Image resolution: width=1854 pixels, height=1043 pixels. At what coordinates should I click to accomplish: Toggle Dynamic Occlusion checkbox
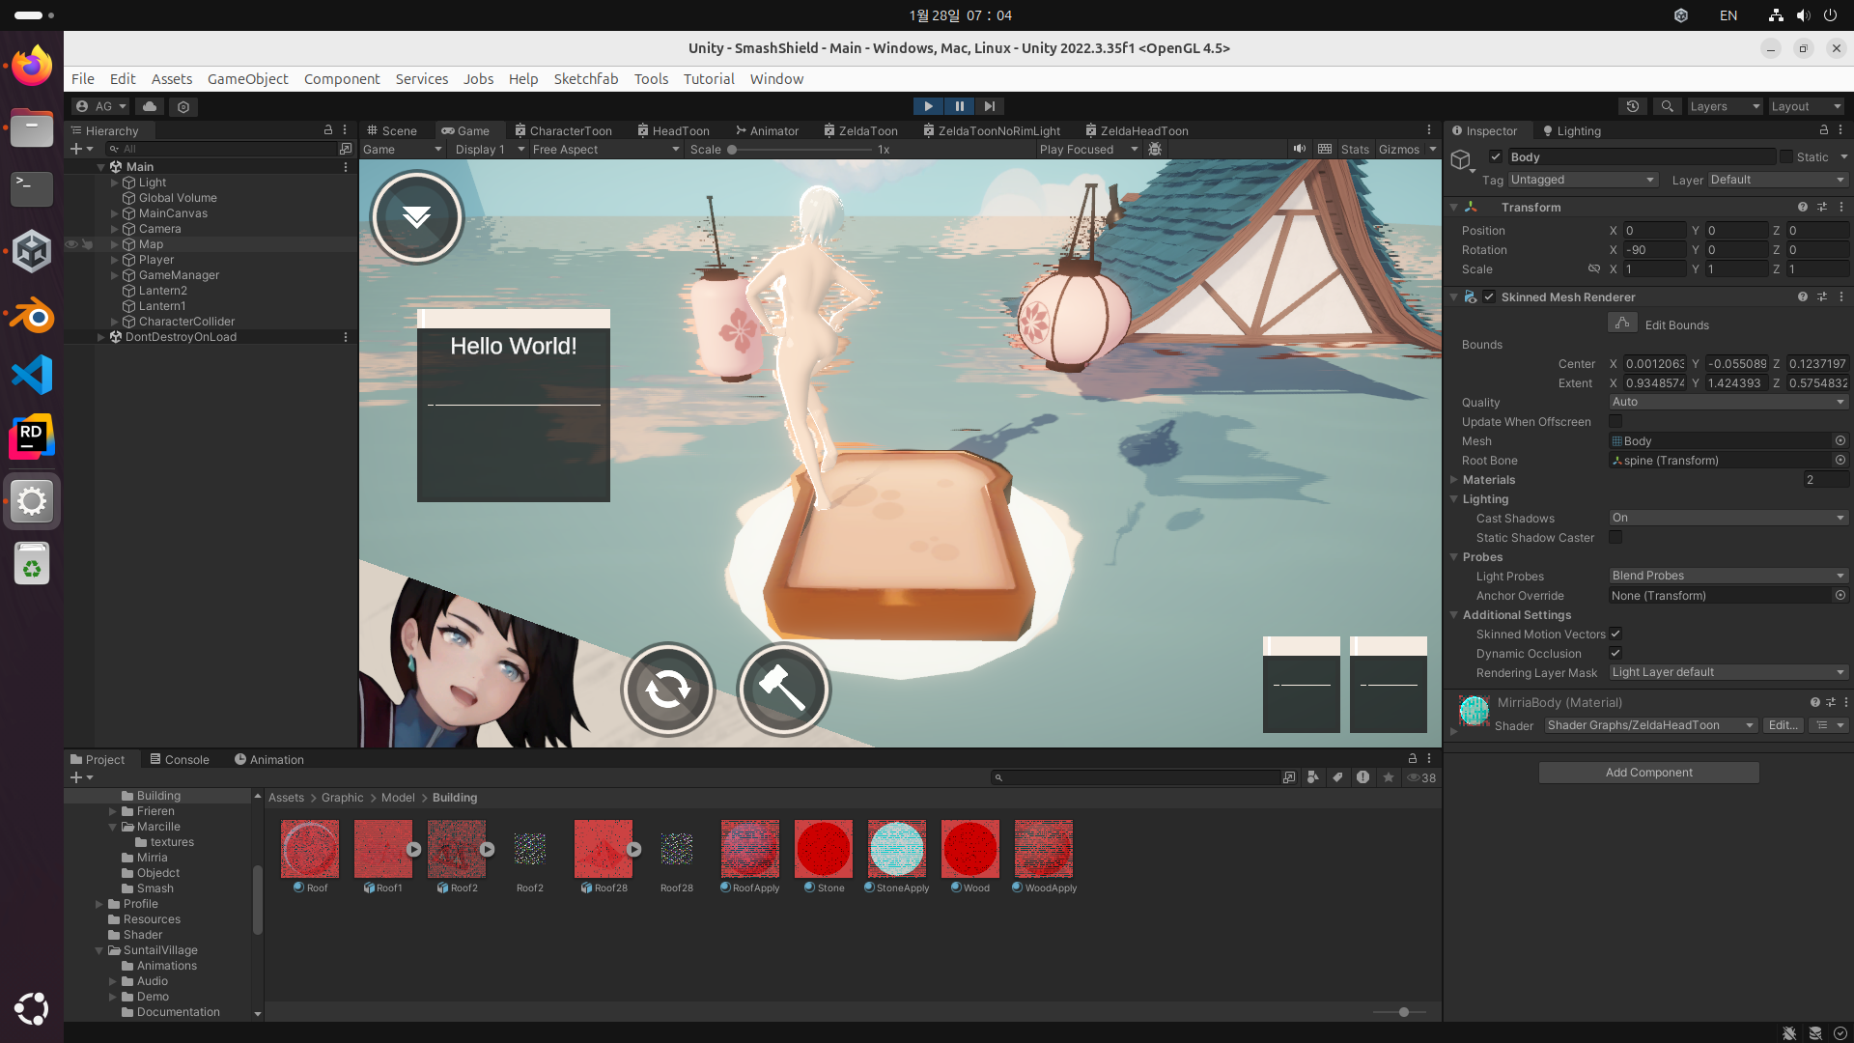pyautogui.click(x=1615, y=653)
